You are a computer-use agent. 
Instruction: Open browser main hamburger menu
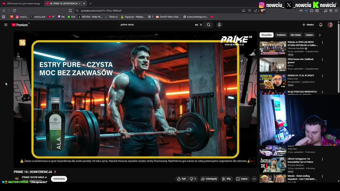pos(336,11)
